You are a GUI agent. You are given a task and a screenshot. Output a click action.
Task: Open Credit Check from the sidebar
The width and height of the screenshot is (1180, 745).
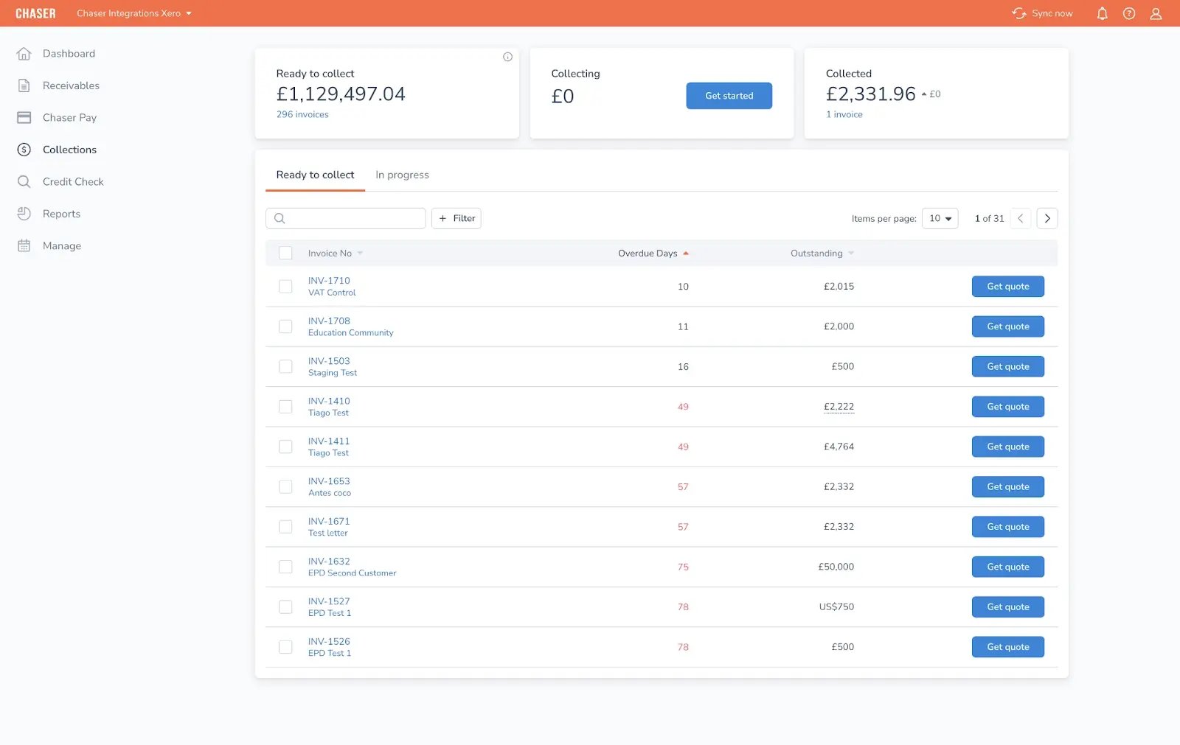point(73,181)
